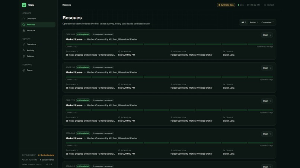Click Driver truck icon on card A642E185
The image size is (300, 168).
[x=224, y=85]
